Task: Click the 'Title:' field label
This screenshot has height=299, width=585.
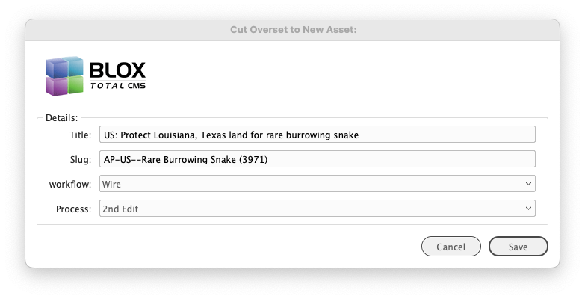Action: [x=78, y=135]
